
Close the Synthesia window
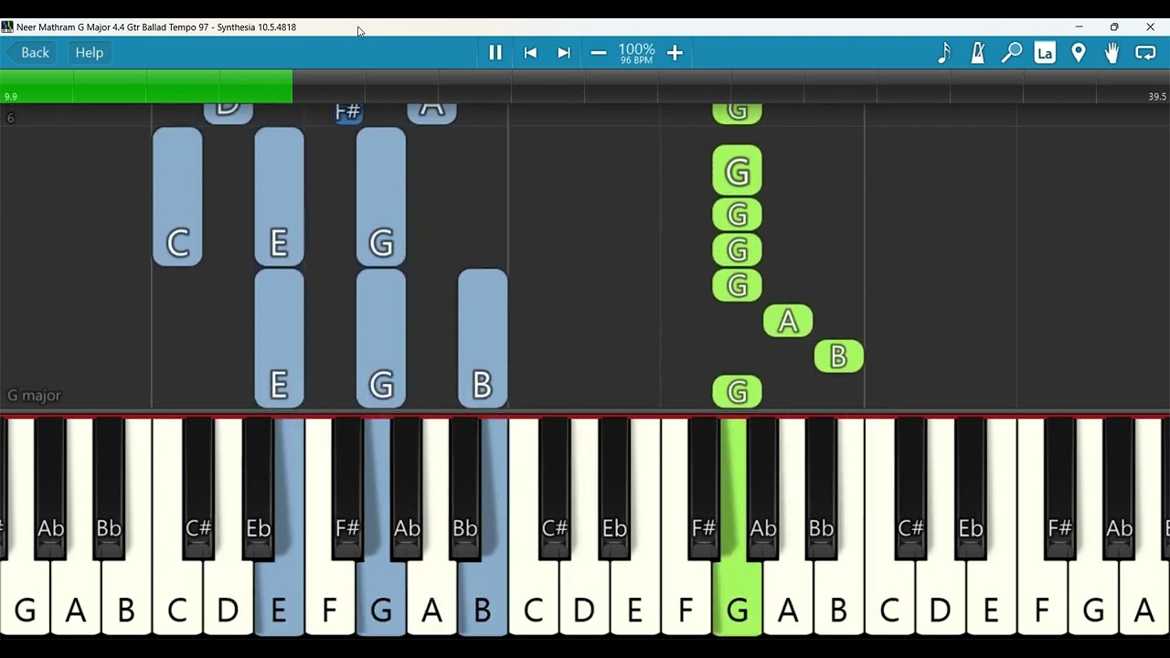[x=1150, y=27]
